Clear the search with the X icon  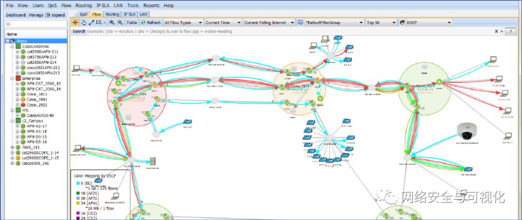[496, 31]
